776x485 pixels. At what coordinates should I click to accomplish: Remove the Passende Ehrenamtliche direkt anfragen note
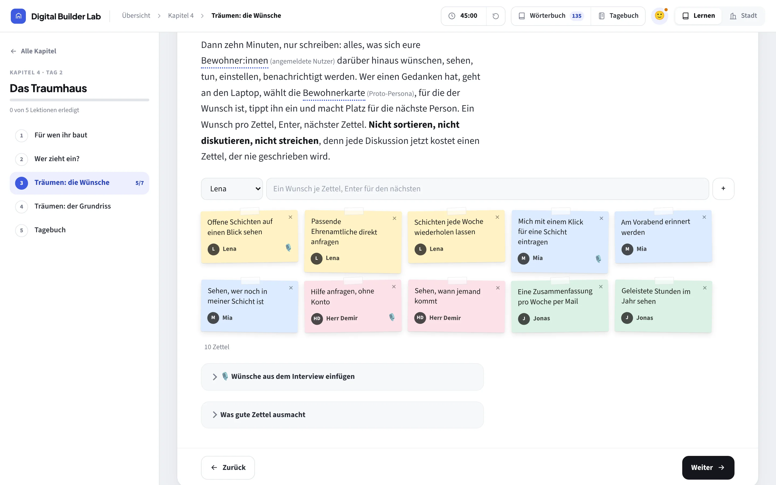(394, 219)
